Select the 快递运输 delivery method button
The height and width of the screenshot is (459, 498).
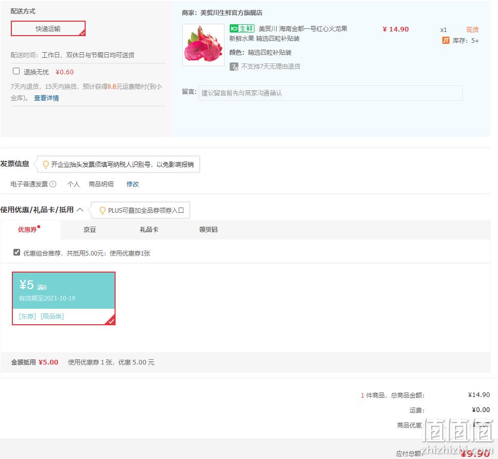[x=49, y=28]
